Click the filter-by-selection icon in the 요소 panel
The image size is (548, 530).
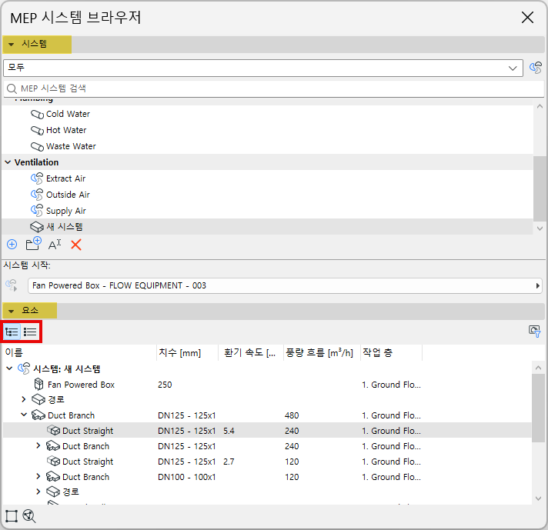coord(535,332)
